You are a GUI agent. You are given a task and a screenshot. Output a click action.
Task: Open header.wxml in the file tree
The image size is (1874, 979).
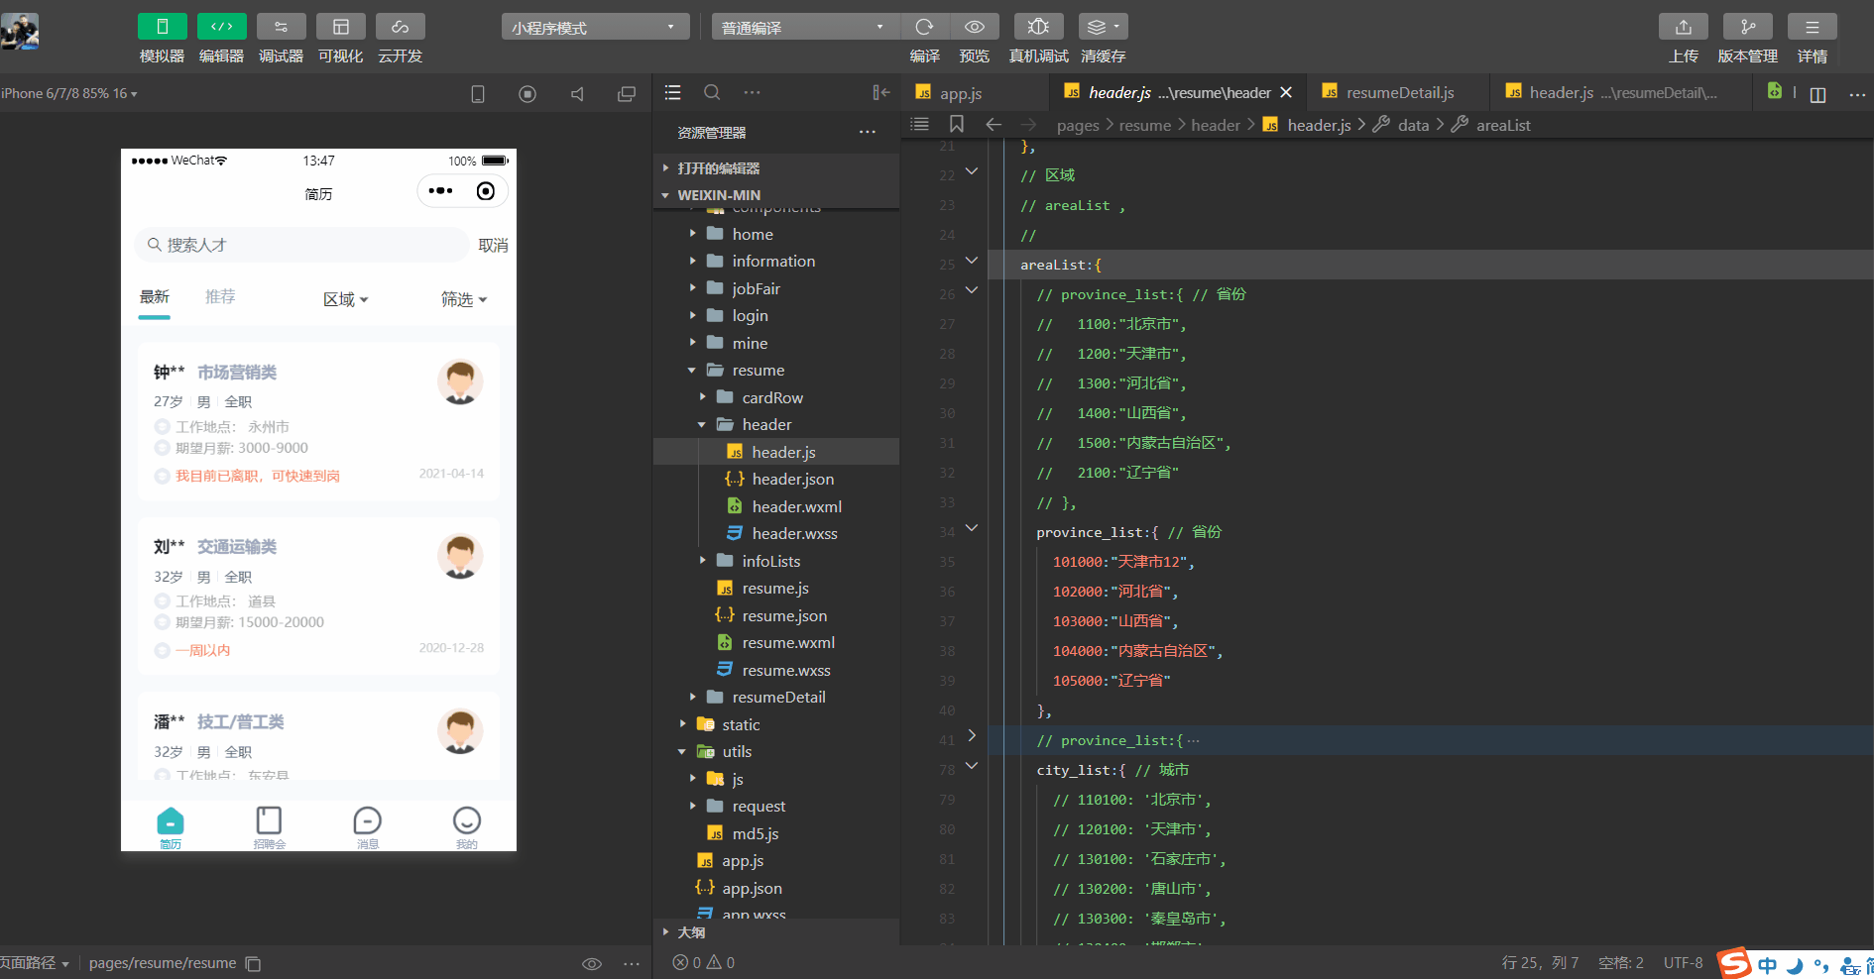coord(796,507)
